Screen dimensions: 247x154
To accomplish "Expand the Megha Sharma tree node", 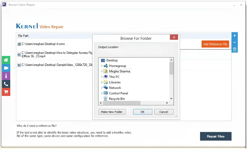I will [x=102, y=71].
